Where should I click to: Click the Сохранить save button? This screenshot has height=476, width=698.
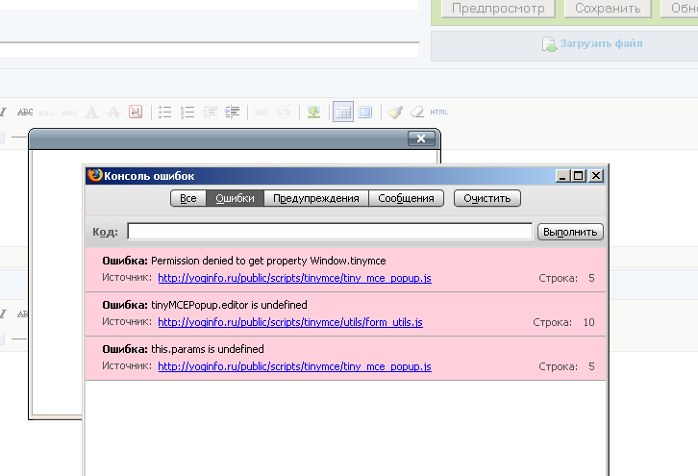coord(608,9)
